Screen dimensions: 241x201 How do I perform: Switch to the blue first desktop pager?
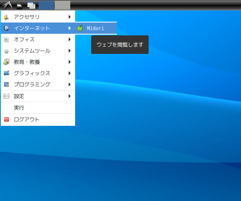[46, 5]
